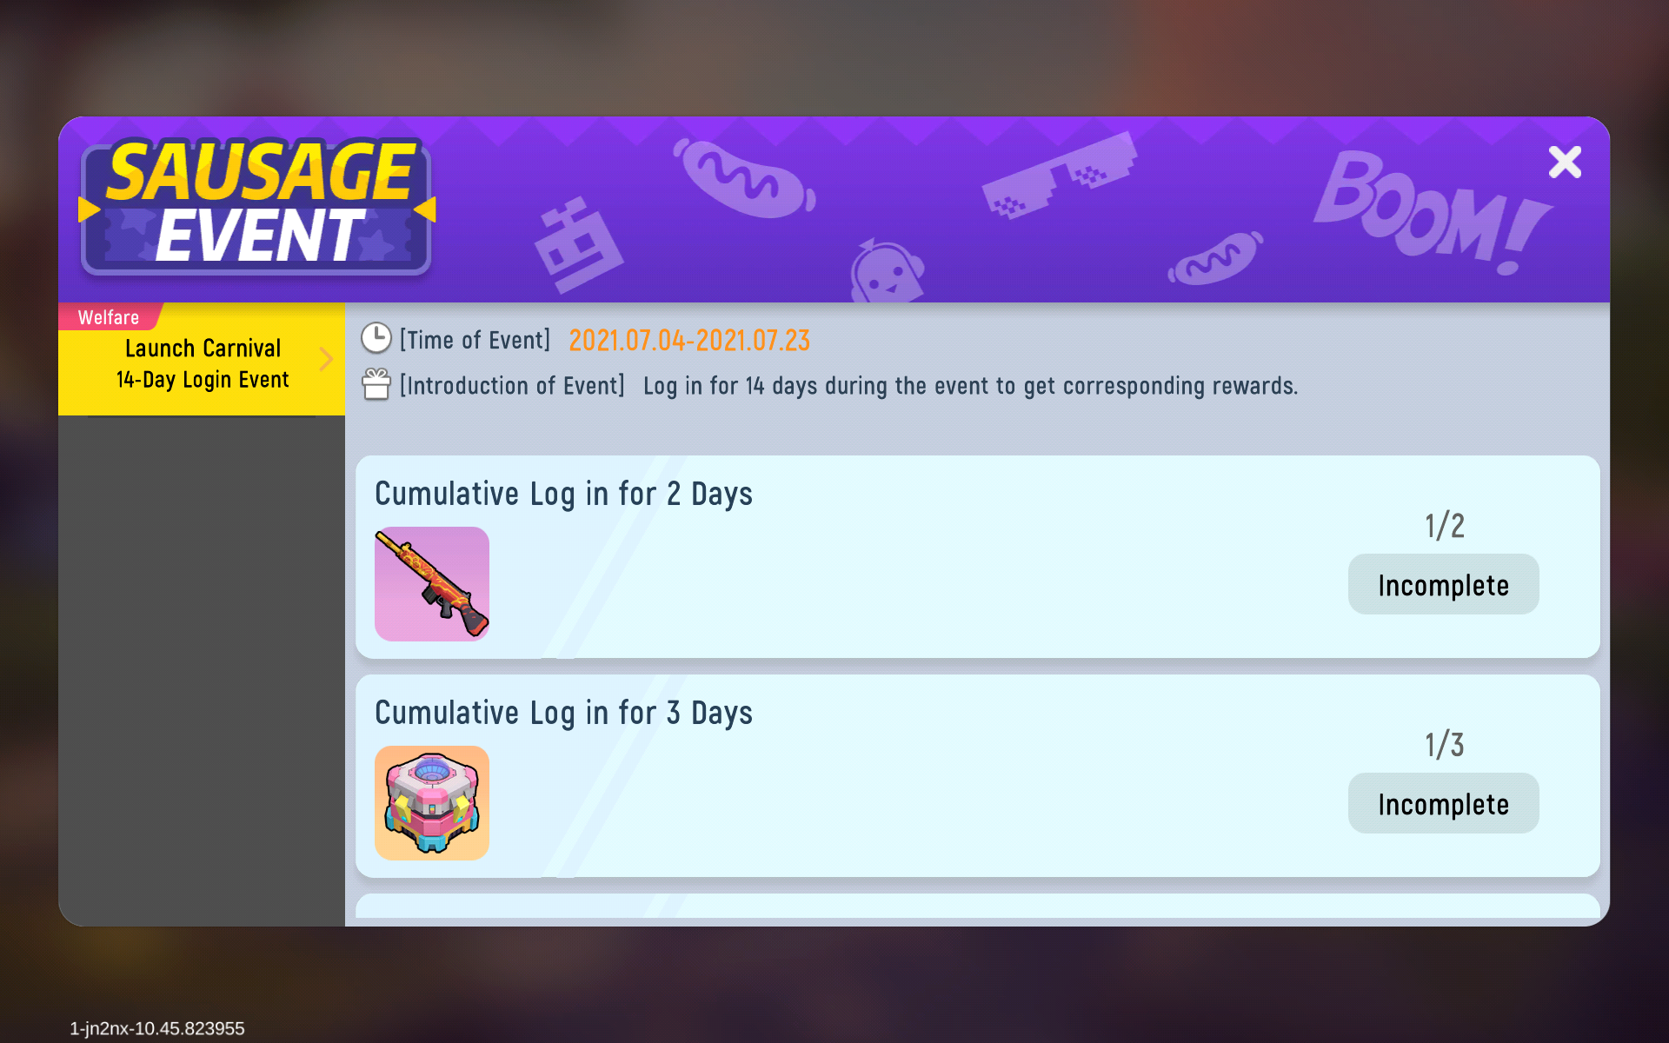Select the Welfare category label

[x=109, y=317]
